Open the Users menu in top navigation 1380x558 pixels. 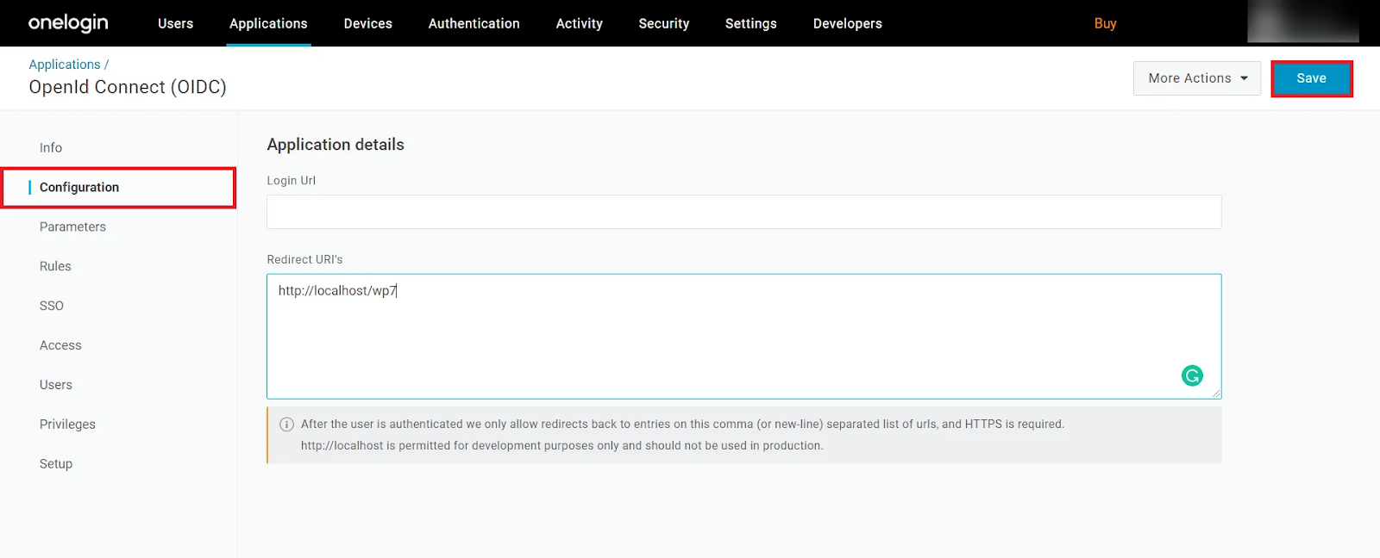pos(175,23)
